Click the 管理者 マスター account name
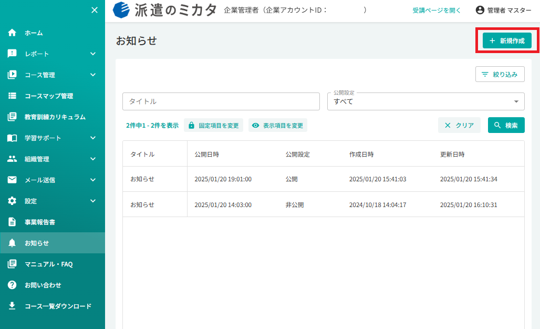Image resolution: width=540 pixels, height=329 pixels. tap(509, 11)
